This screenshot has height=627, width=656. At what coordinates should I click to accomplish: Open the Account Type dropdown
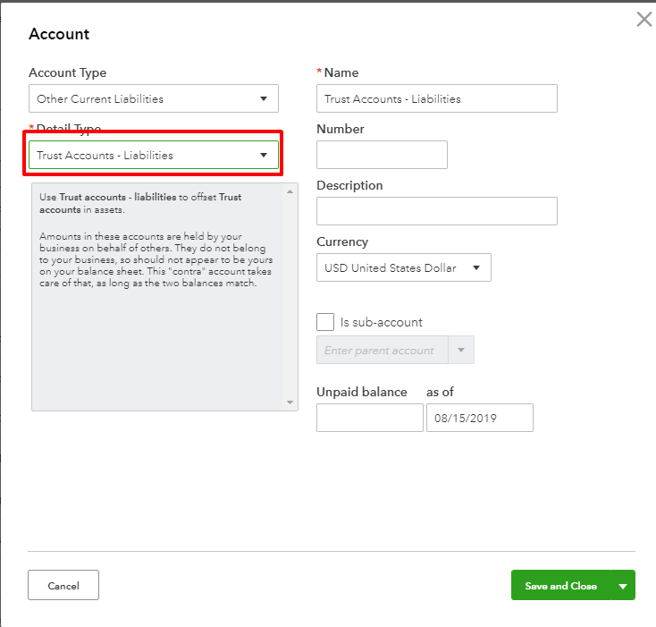pyautogui.click(x=153, y=98)
